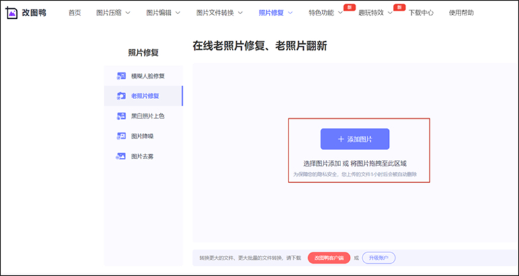Open the 下载中心 menu item
Screen dimensions: 519x276
(x=421, y=13)
